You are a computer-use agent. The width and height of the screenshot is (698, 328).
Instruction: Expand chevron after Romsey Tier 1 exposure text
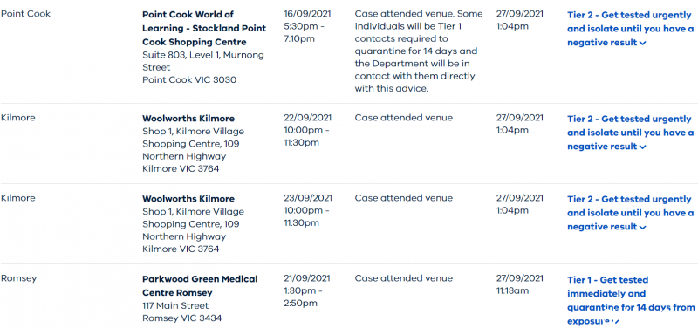click(616, 321)
